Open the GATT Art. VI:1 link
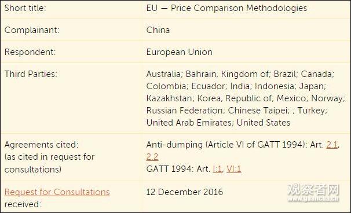The width and height of the screenshot is (351, 213). (233, 169)
